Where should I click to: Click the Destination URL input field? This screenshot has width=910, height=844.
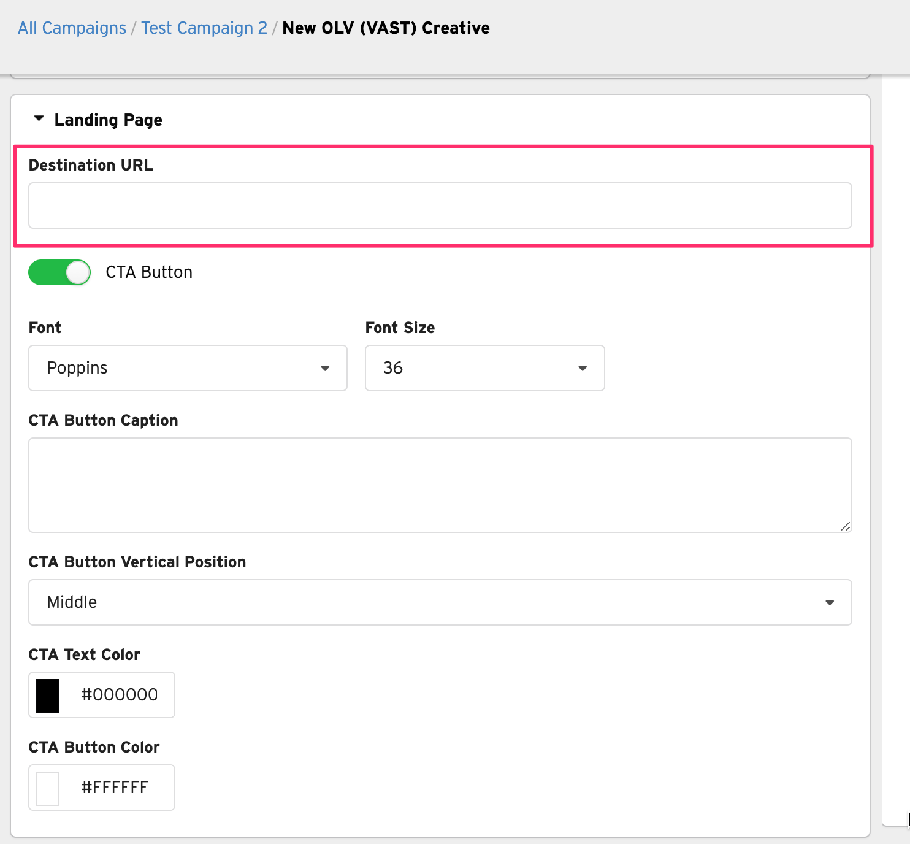[440, 205]
